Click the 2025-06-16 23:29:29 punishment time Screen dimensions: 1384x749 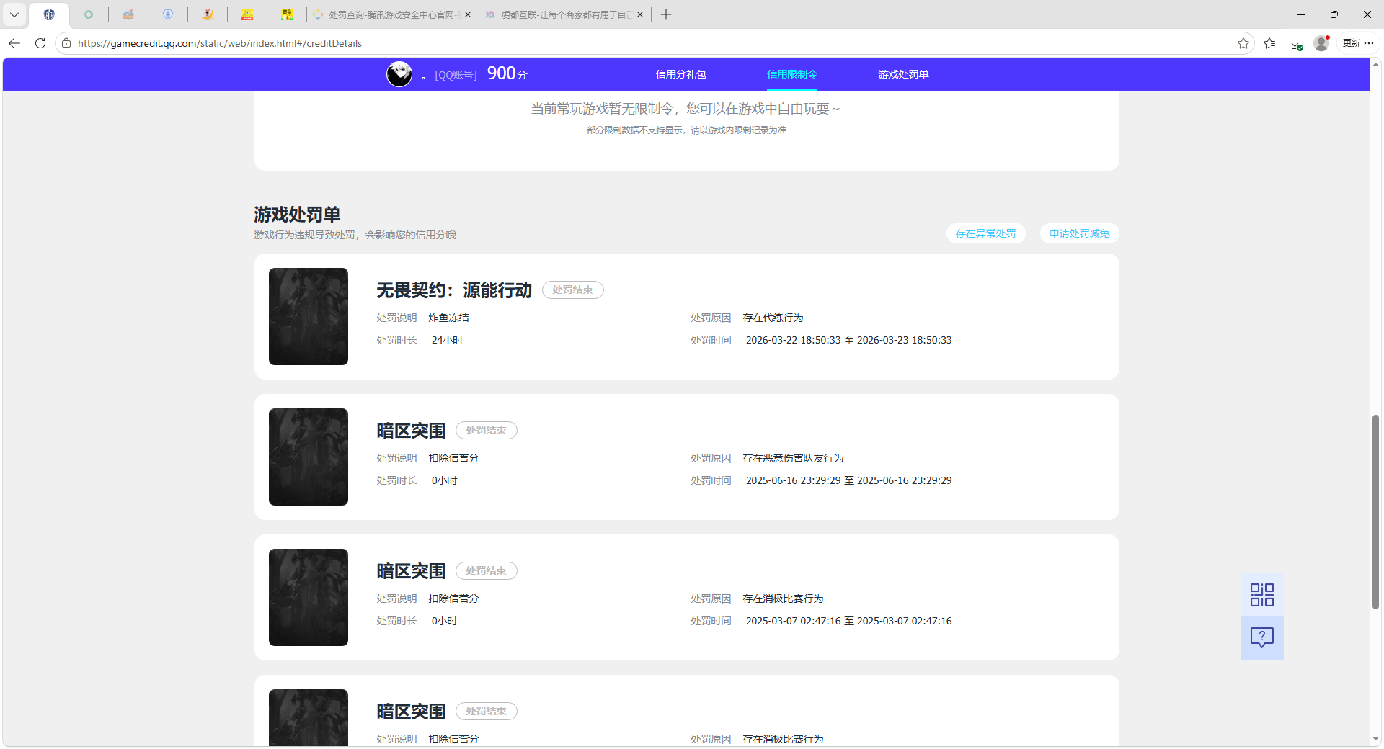[848, 480]
